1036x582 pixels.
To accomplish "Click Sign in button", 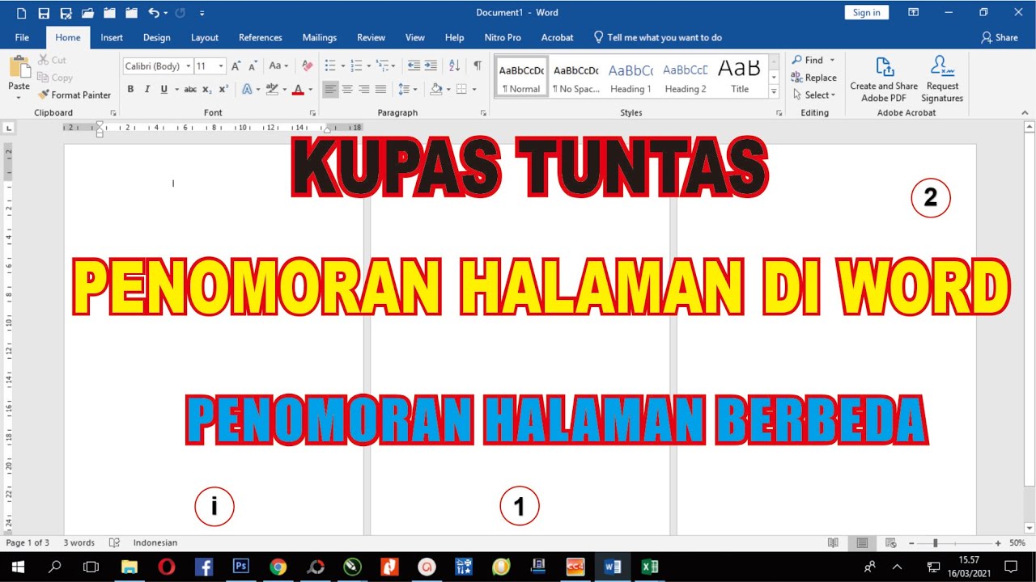I will click(x=866, y=12).
